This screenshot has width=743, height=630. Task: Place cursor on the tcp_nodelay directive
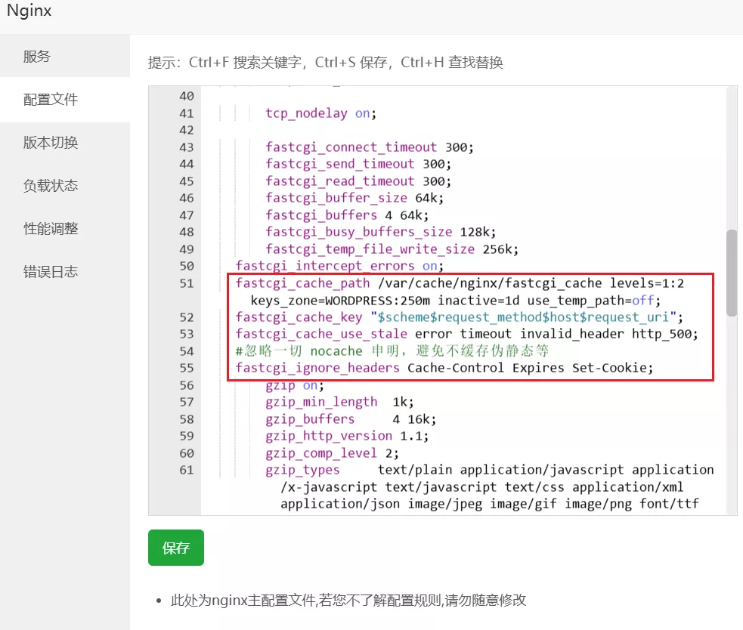tap(306, 113)
